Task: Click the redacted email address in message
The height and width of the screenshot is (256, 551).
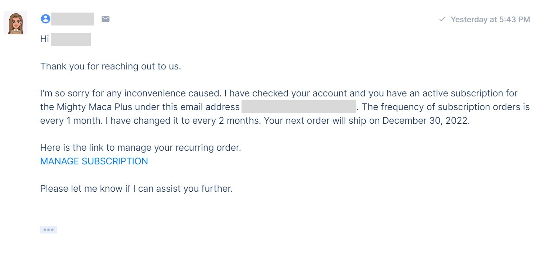Action: [x=298, y=107]
